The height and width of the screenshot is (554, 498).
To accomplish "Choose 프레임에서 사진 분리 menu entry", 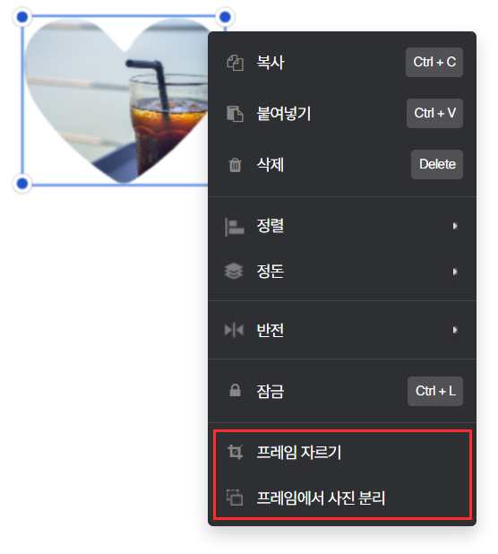I will 342,498.
